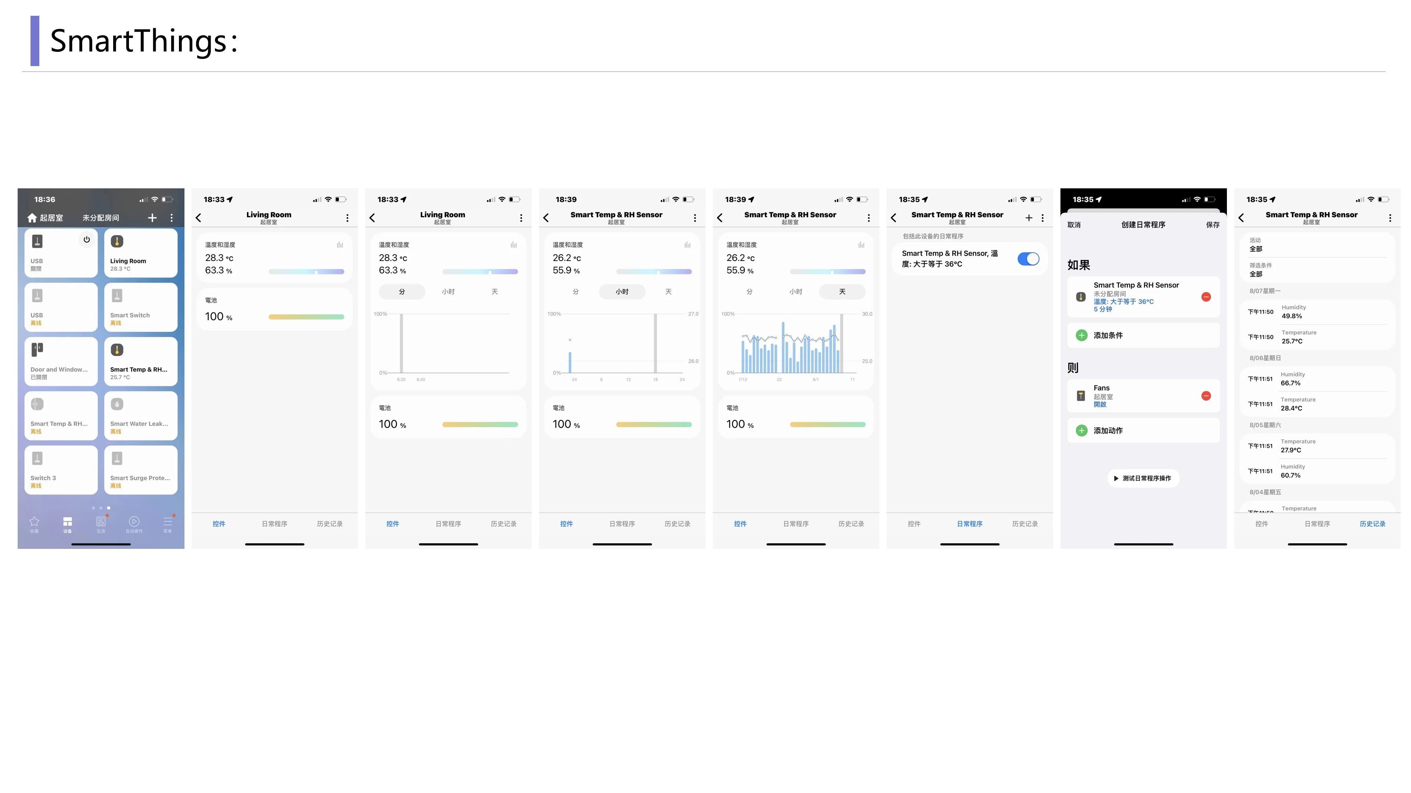Image resolution: width=1411 pixels, height=793 pixels.
Task: Open the Door and Window device tile
Action: pos(61,361)
